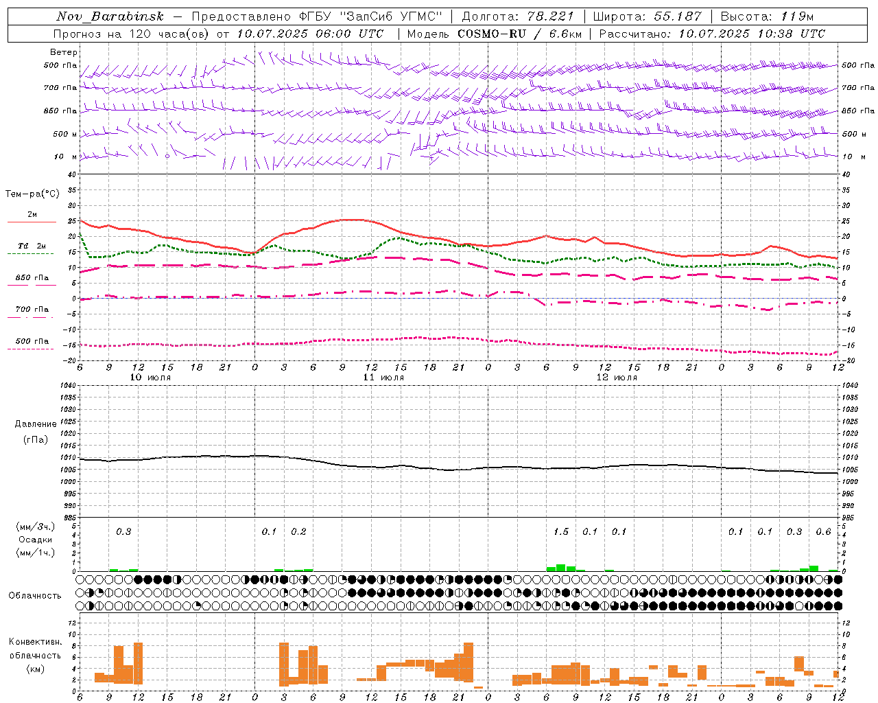Click the Nov_Barabinsk station title
Image resolution: width=878 pixels, height=703 pixels.
coord(110,16)
